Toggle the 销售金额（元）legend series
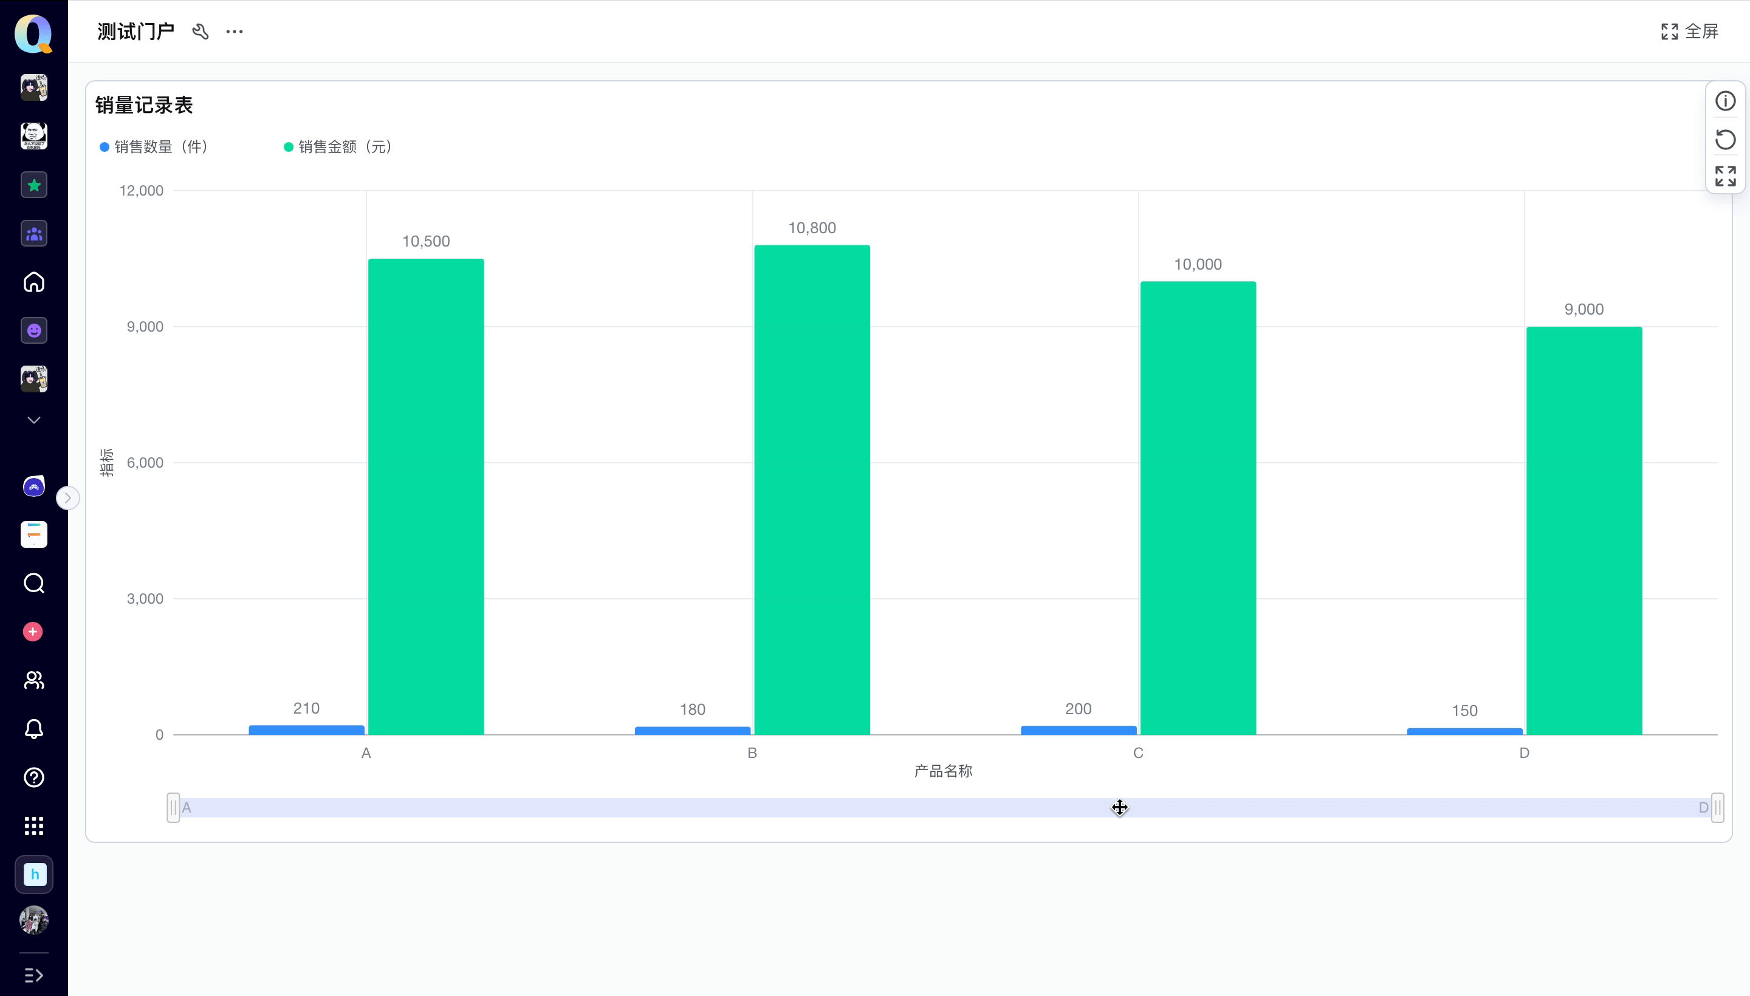This screenshot has height=996, width=1750. pos(338,147)
